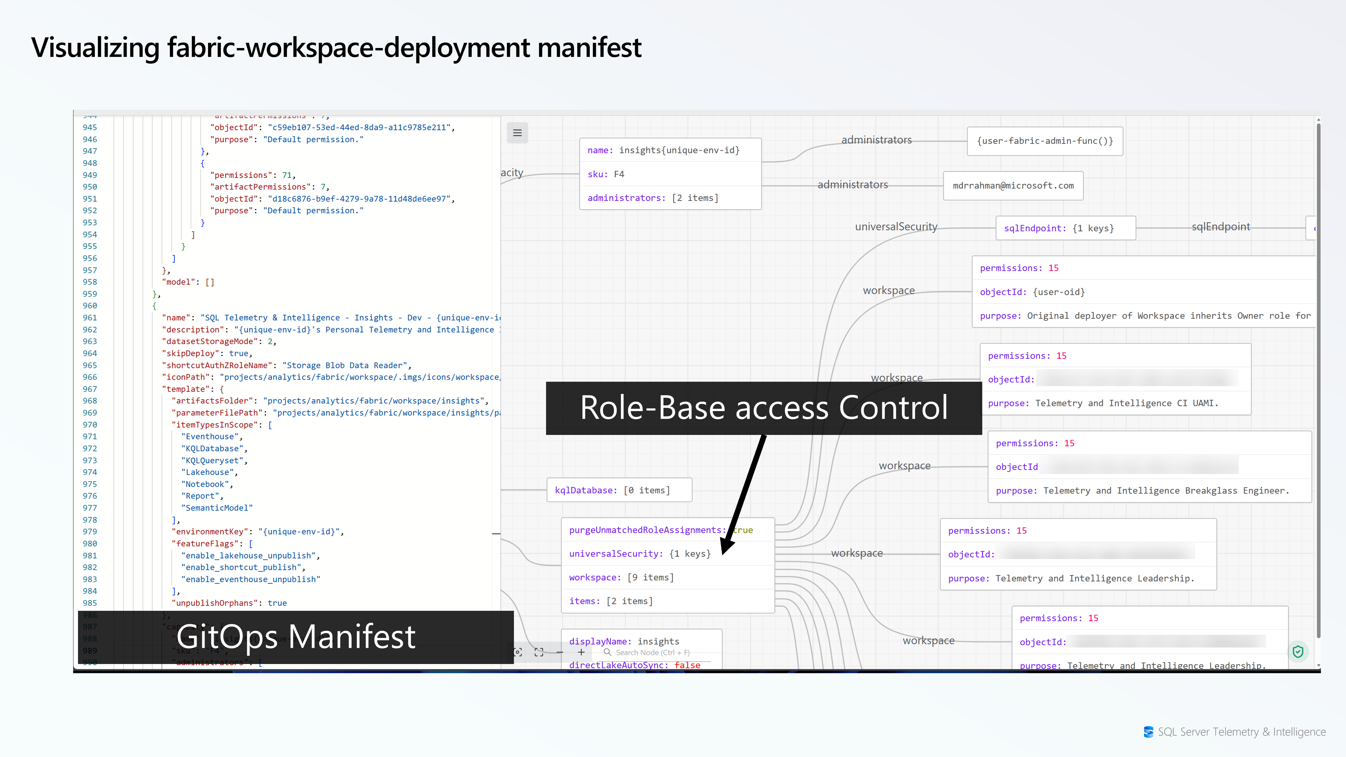Expand the administrators [2 items] row
Screen dimensions: 1346x757
click(653, 198)
